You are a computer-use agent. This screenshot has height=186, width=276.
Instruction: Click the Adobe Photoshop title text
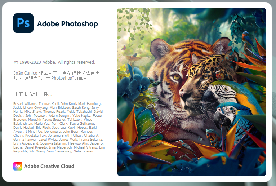tap(67, 24)
